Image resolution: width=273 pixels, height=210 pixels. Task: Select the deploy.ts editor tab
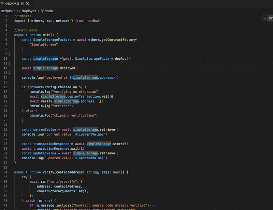coord(15,3)
